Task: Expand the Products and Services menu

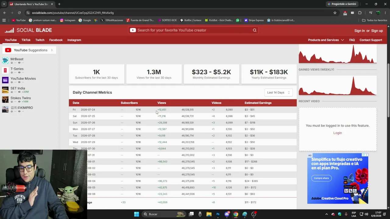Action: pos(326,40)
